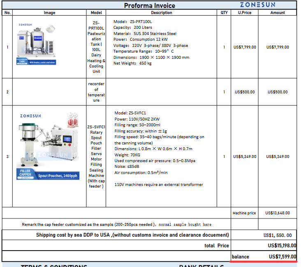Click the 'Voltage: 220V 3-phase/ 380V 3-phase' line

pyautogui.click(x=150, y=46)
